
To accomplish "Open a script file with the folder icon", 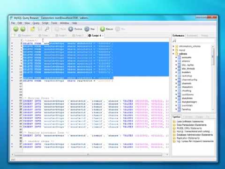I will point(32,29).
